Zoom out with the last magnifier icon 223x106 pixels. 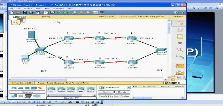87,12
